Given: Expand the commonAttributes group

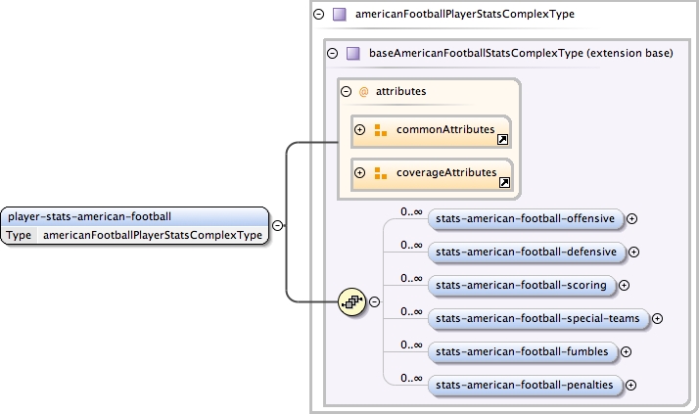Looking at the screenshot, I should coord(360,129).
